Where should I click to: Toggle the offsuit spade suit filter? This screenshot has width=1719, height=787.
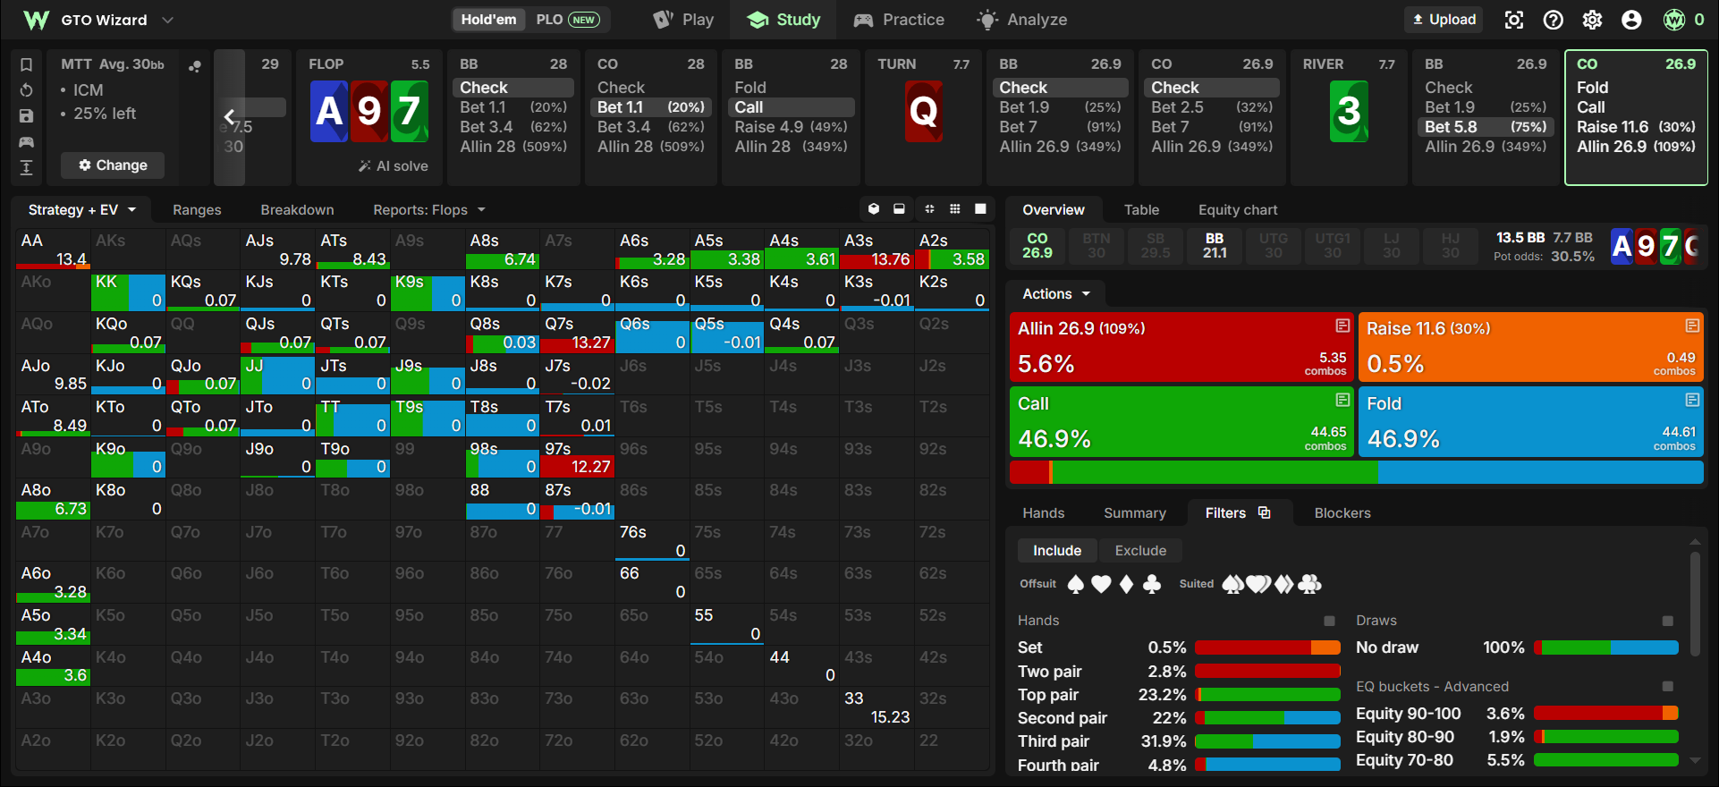pos(1076,584)
